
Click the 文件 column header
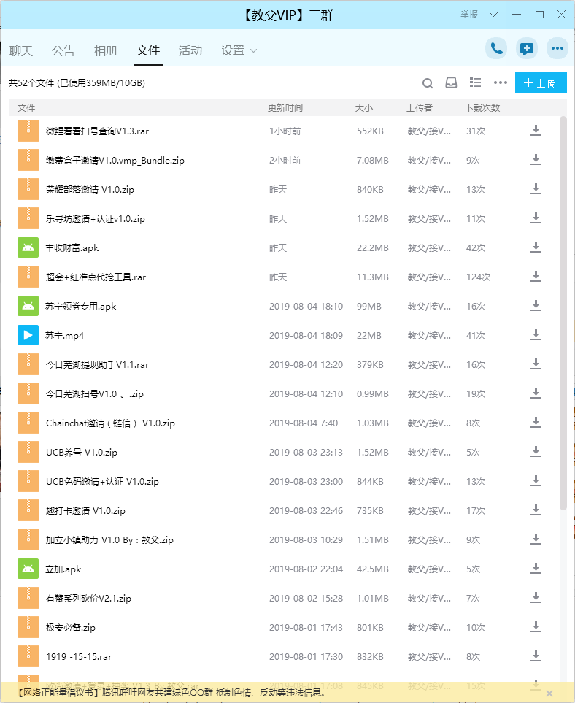click(26, 107)
